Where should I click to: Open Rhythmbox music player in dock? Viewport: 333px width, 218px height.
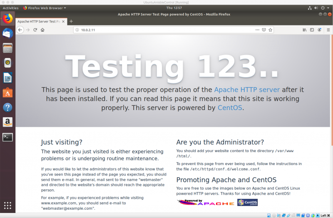(7, 63)
